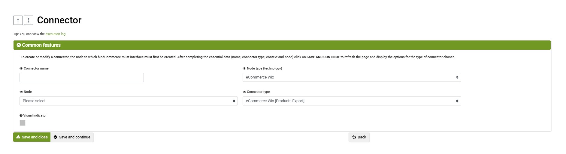Image resolution: width=566 pixels, height=154 pixels.
Task: Click the pointing-hand icon on the Back button
Action: click(x=354, y=137)
